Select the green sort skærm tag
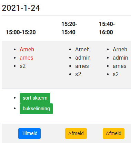The height and width of the screenshot is (143, 131). [35, 98]
